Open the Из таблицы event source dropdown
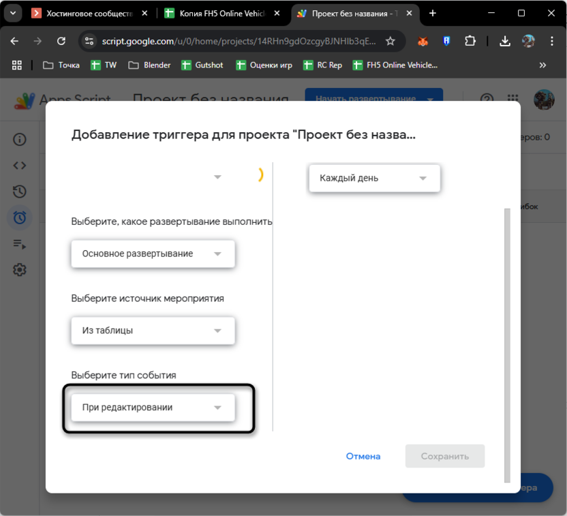Viewport: 567px width, 516px height. point(153,331)
